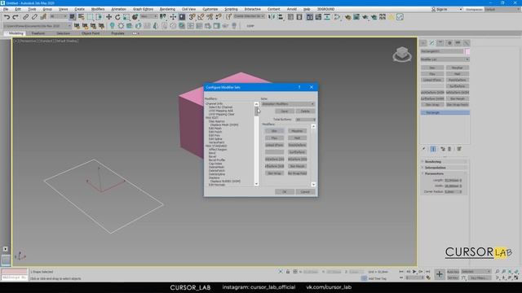522x293 pixels.
Task: Open the reference coordinate system dropdown
Action: pos(148,16)
